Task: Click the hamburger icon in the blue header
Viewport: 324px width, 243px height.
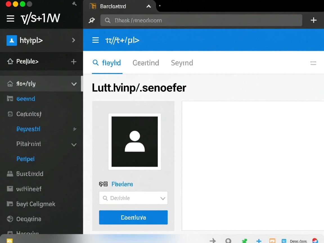Action: click(x=95, y=40)
